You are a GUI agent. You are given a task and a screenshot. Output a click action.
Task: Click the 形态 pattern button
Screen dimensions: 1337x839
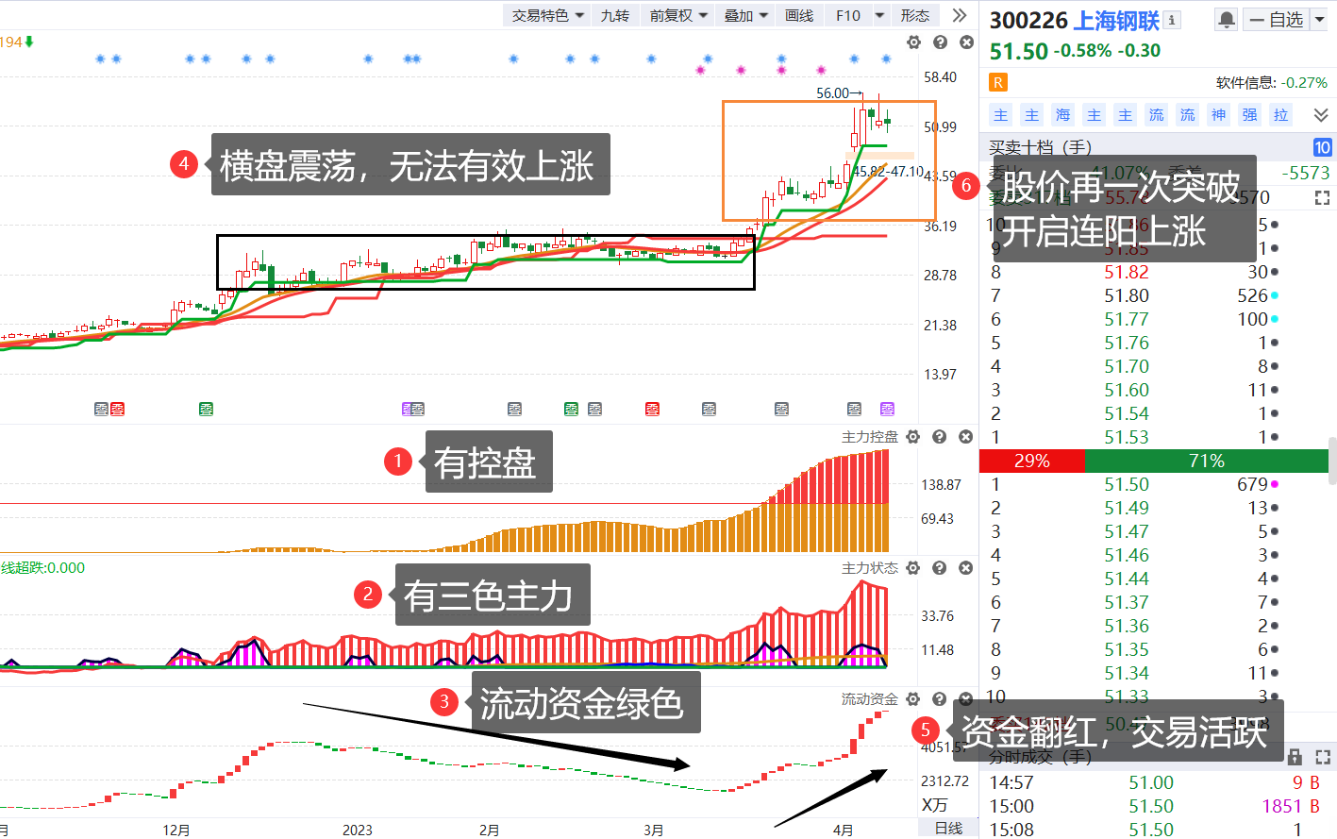coord(914,15)
